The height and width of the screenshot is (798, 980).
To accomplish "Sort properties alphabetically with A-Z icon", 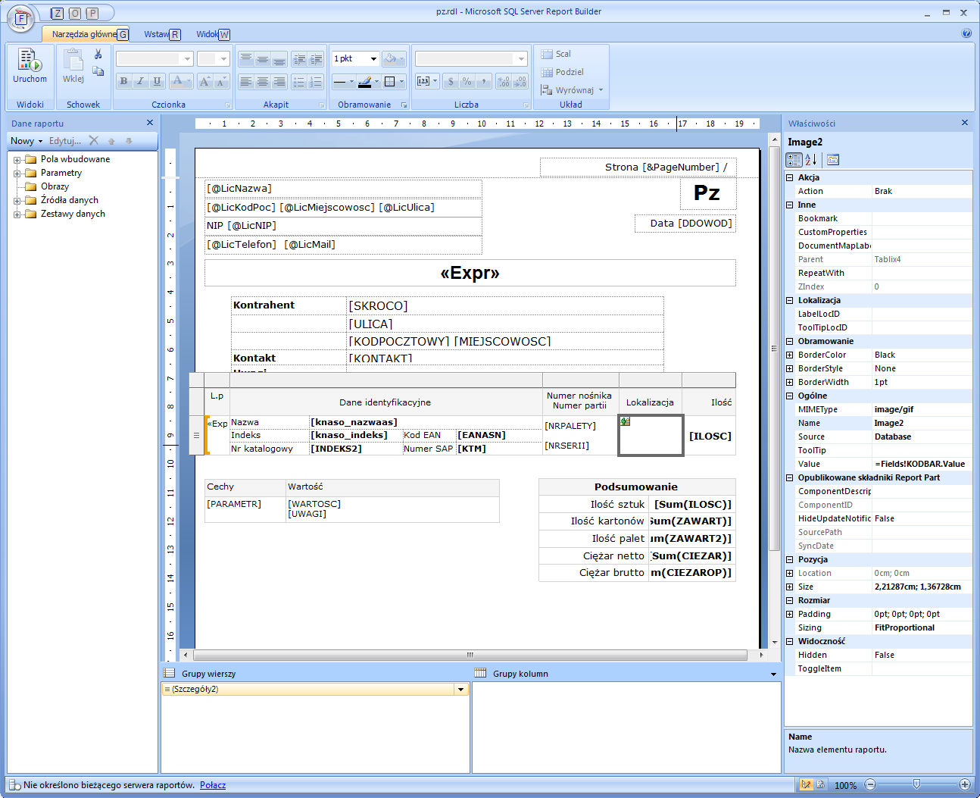I will [810, 160].
